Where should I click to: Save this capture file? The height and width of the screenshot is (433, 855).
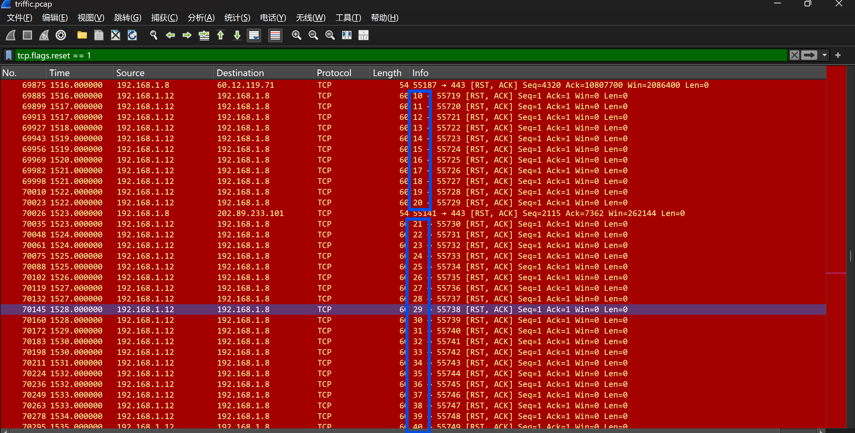(99, 35)
